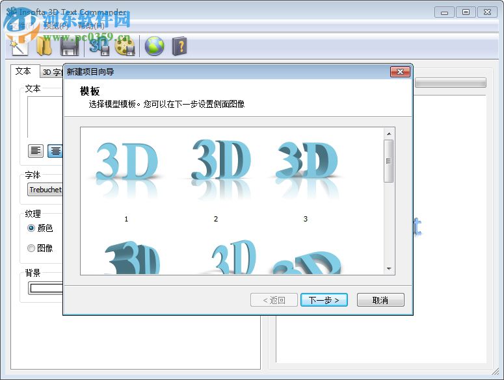Viewport: 504px width, 380px height.
Task: Click the 下一步 > button
Action: pos(324,300)
